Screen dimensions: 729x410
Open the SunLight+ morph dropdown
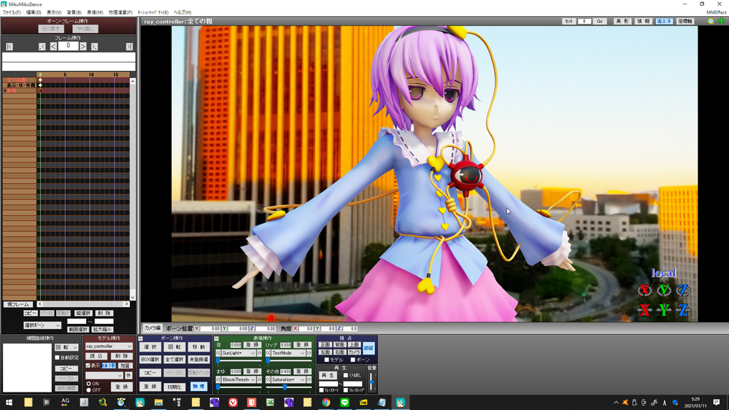239,353
